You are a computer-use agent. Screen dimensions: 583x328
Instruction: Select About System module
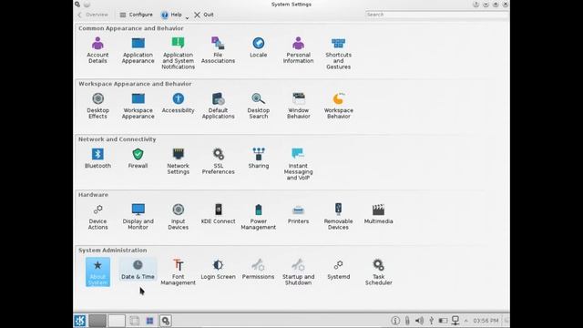(97, 272)
